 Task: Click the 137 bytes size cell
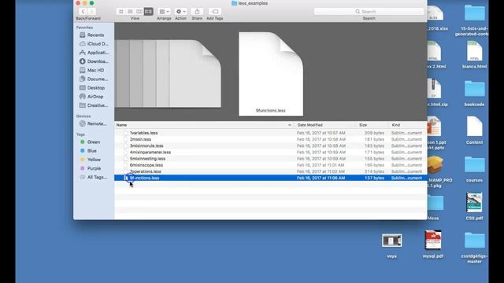[374, 178]
